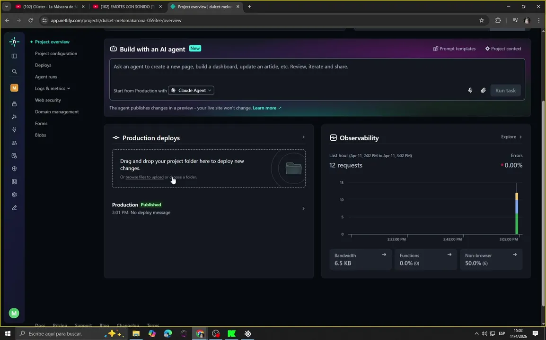Open the projects icon in left rail

coord(14,104)
